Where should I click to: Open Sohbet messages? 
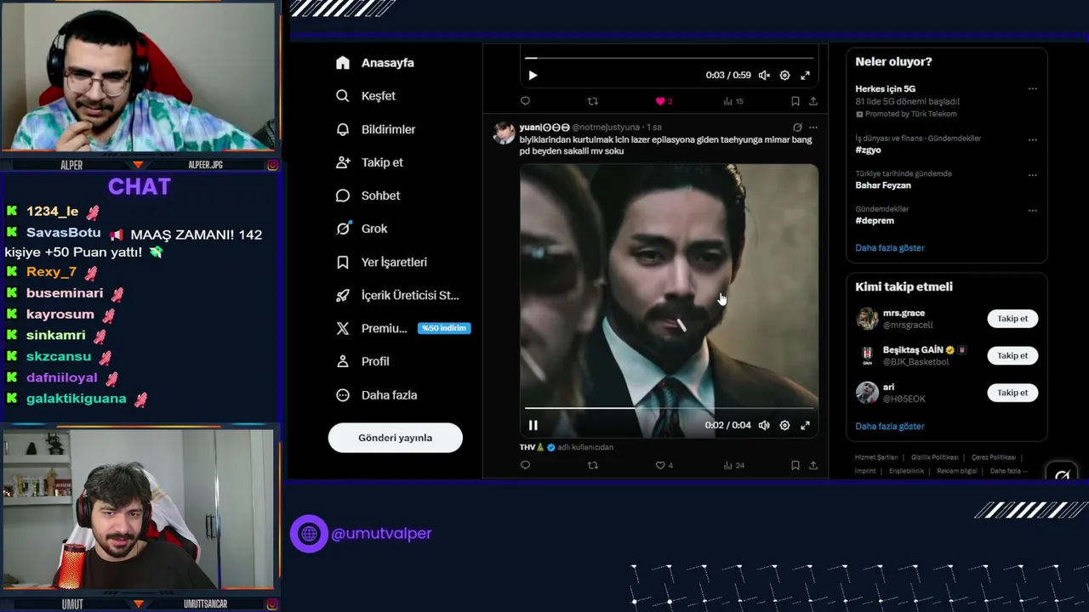pyautogui.click(x=368, y=195)
